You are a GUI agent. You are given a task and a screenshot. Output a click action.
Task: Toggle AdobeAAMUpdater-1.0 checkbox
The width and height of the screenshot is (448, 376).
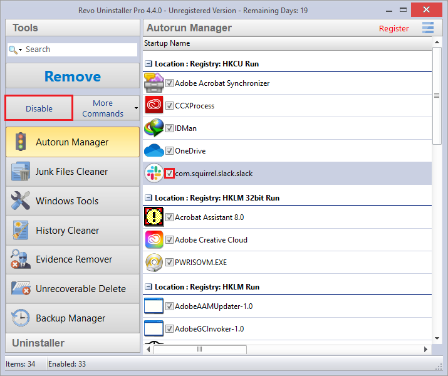click(x=169, y=306)
